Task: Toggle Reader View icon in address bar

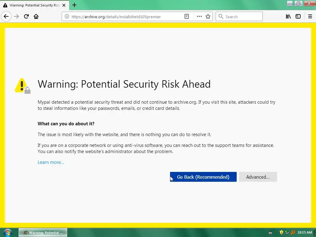Action: tap(187, 17)
